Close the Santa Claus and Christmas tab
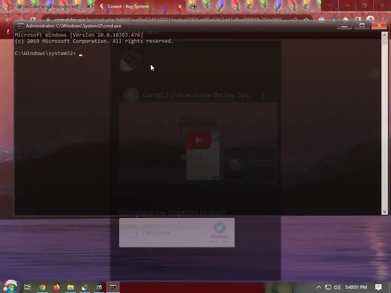 coord(88,7)
